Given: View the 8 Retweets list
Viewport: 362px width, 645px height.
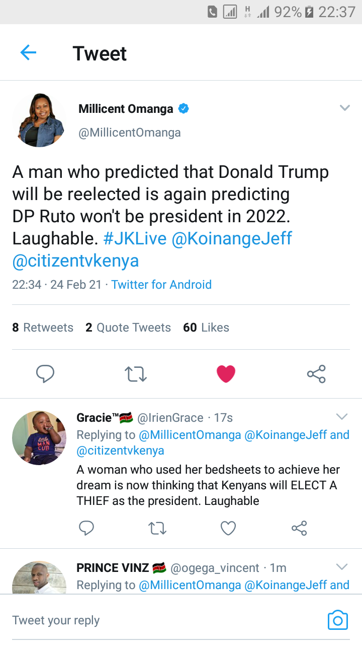Looking at the screenshot, I should [x=43, y=328].
